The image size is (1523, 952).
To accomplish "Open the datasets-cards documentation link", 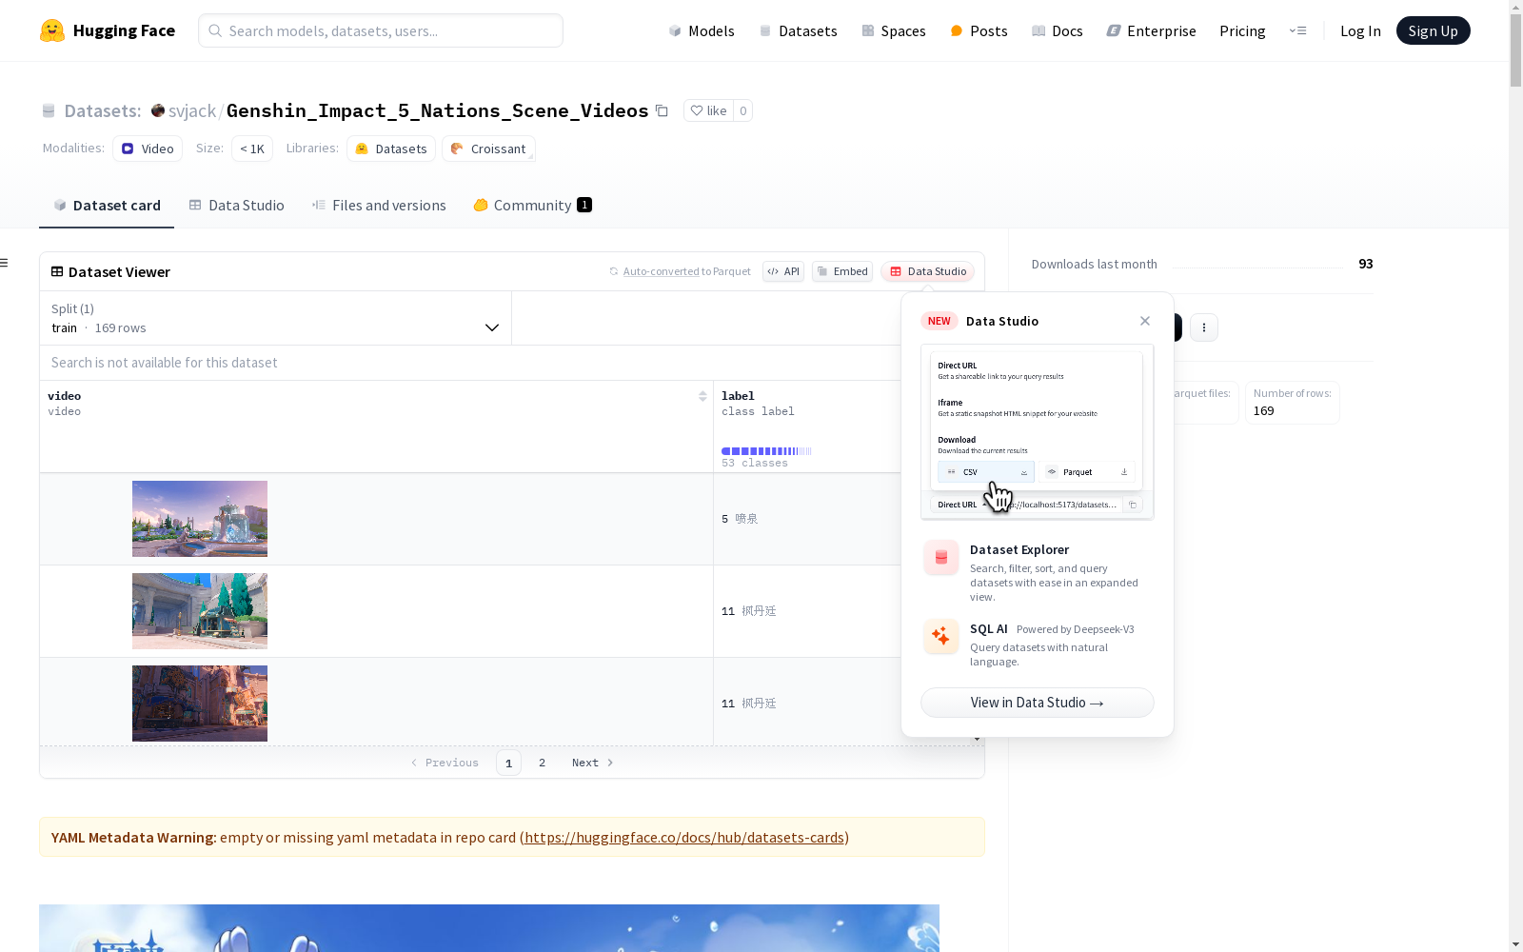I will pyautogui.click(x=684, y=838).
